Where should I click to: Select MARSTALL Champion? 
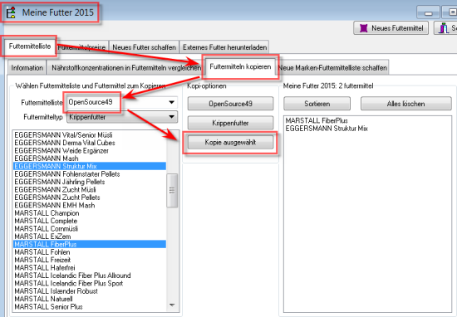pos(90,213)
